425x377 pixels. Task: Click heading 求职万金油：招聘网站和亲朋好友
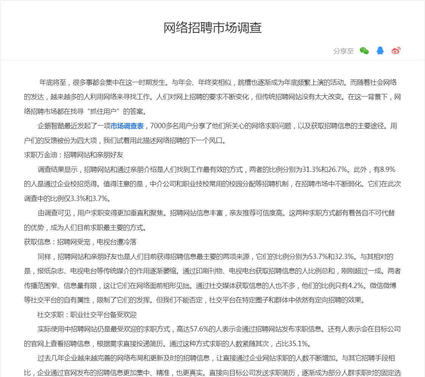tap(73, 155)
